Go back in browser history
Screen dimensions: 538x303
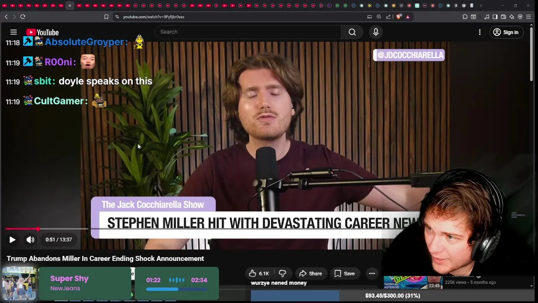(6, 17)
